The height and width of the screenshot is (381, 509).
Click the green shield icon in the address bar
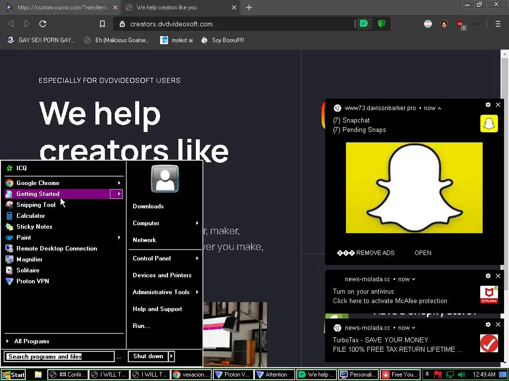(x=381, y=24)
